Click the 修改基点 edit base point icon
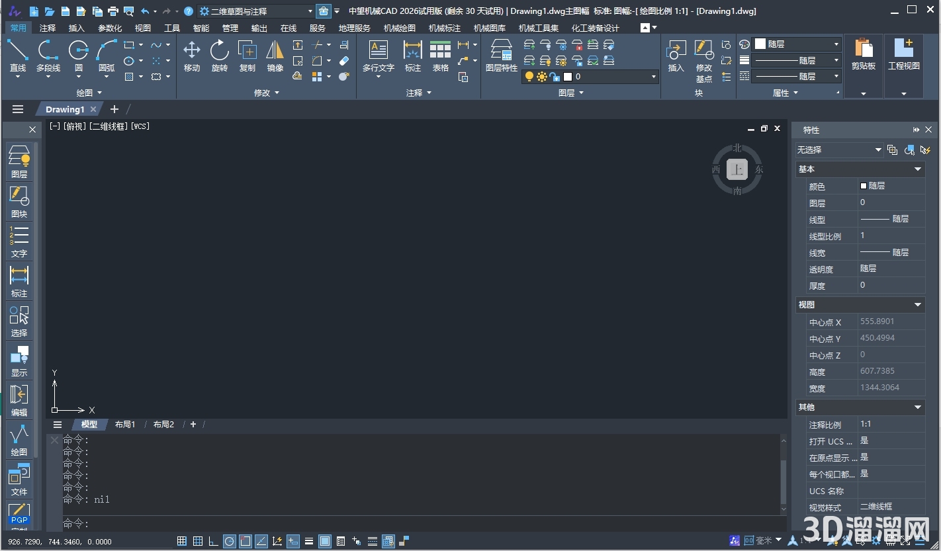This screenshot has height=551, width=941. click(704, 60)
